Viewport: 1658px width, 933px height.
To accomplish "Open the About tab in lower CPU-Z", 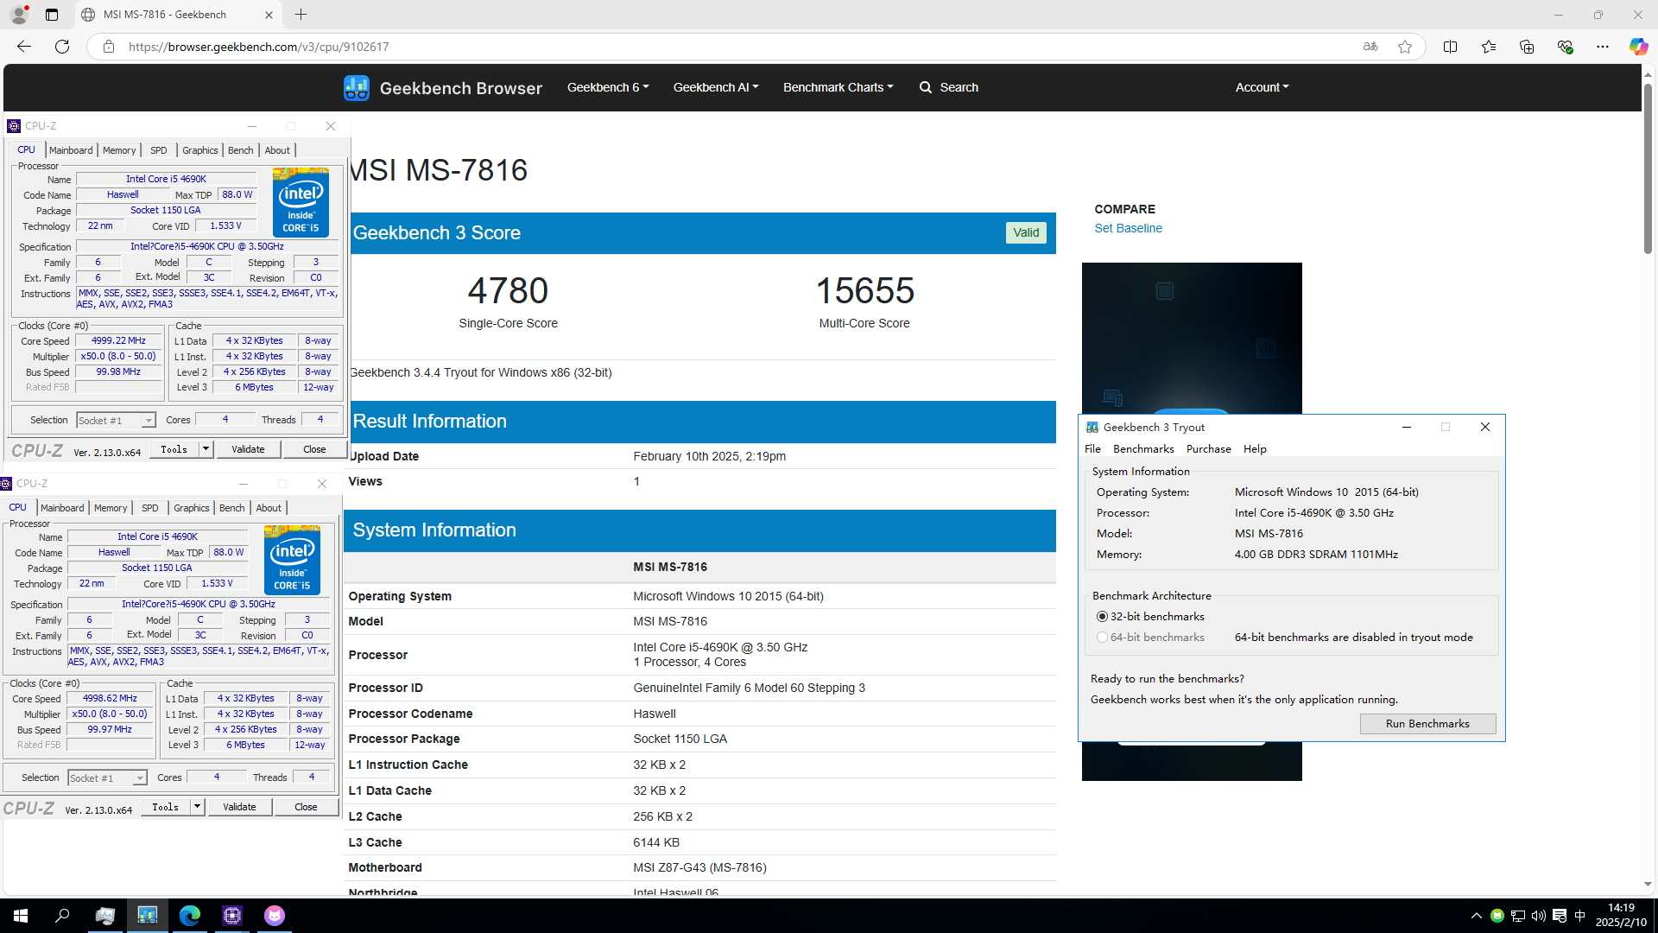I will point(269,508).
